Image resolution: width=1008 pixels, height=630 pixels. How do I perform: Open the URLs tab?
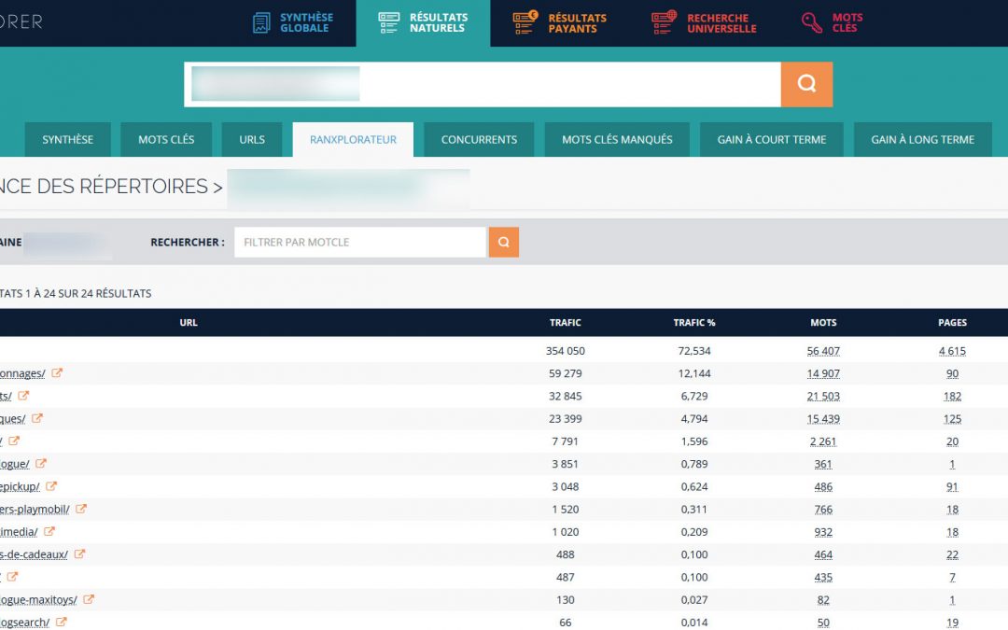pos(252,139)
